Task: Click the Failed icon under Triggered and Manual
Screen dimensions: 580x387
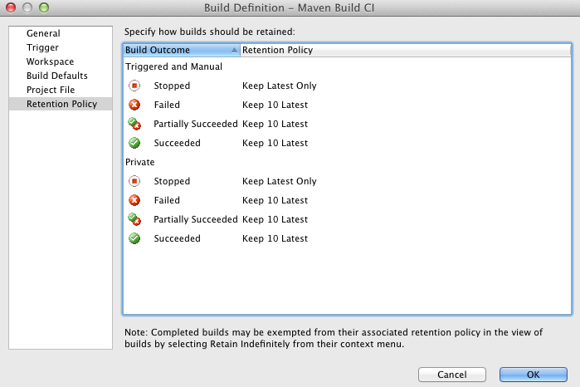Action: point(134,105)
